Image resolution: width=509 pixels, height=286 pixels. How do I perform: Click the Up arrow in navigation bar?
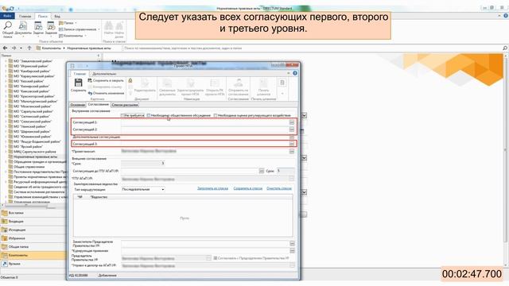29,48
